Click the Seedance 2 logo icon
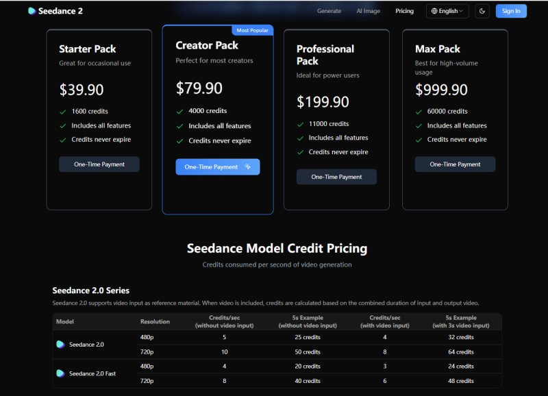This screenshot has height=396, width=548. 32,11
